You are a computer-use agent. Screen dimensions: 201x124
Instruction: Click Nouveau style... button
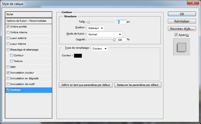[x=182, y=29]
